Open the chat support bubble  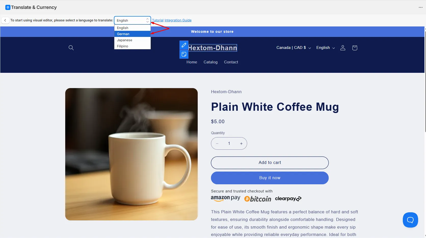410,220
